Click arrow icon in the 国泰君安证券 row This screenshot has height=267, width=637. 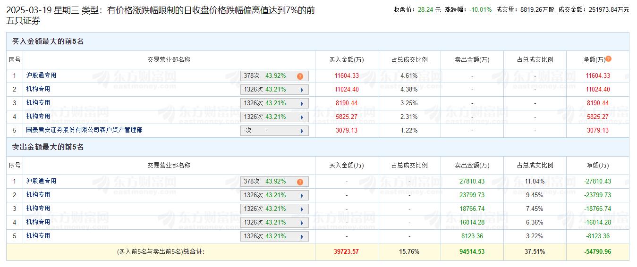[302, 131]
